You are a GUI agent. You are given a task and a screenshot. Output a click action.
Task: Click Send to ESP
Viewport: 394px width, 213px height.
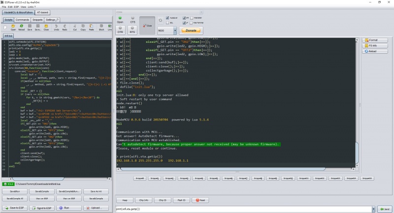(x=42, y=208)
